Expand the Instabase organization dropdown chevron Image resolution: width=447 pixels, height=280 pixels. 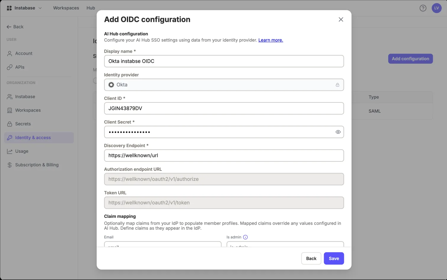(x=40, y=8)
